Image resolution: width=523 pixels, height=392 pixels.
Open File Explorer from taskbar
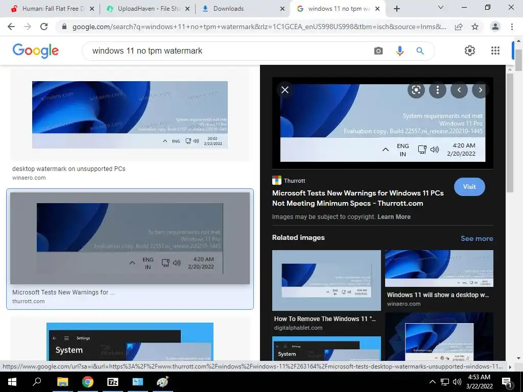(x=62, y=382)
